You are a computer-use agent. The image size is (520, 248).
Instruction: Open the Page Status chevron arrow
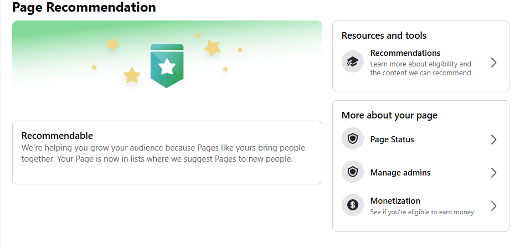(493, 139)
